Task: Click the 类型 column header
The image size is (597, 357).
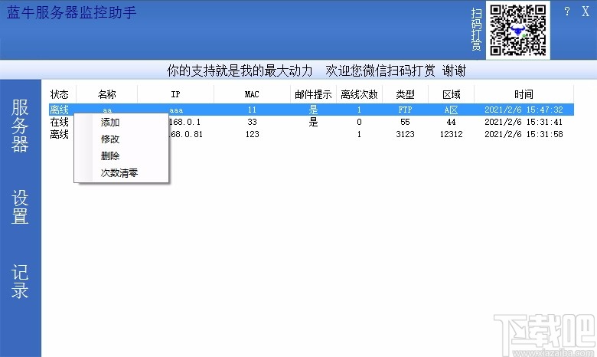Action: 405,94
